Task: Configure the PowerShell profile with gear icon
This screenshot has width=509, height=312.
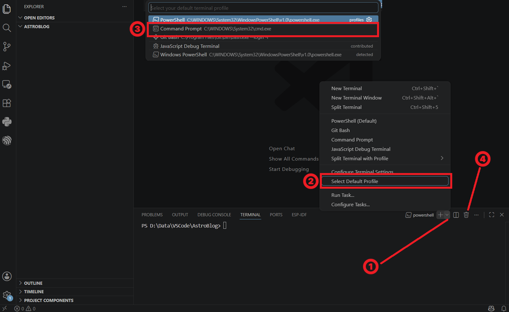Action: pos(369,20)
